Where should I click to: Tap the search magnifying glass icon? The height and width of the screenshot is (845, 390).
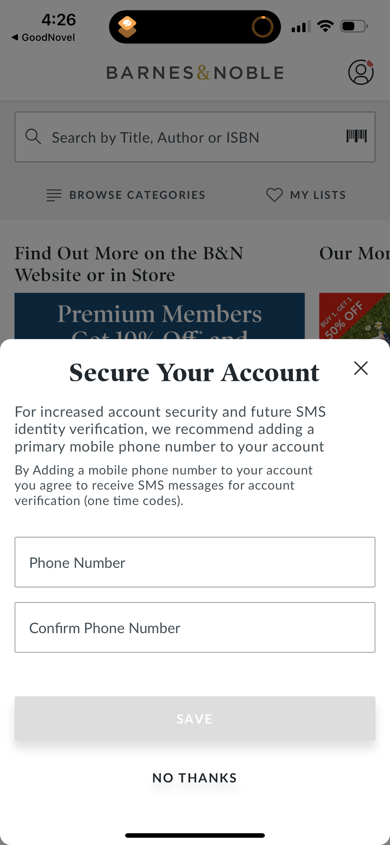click(x=33, y=137)
